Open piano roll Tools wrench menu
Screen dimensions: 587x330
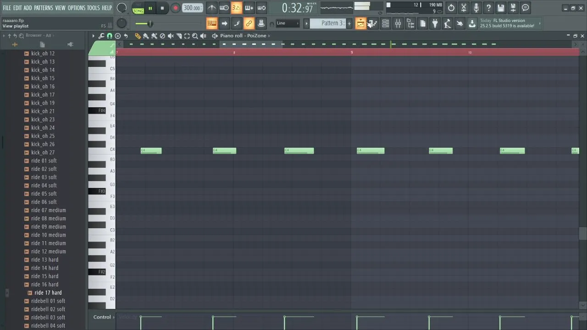click(101, 36)
